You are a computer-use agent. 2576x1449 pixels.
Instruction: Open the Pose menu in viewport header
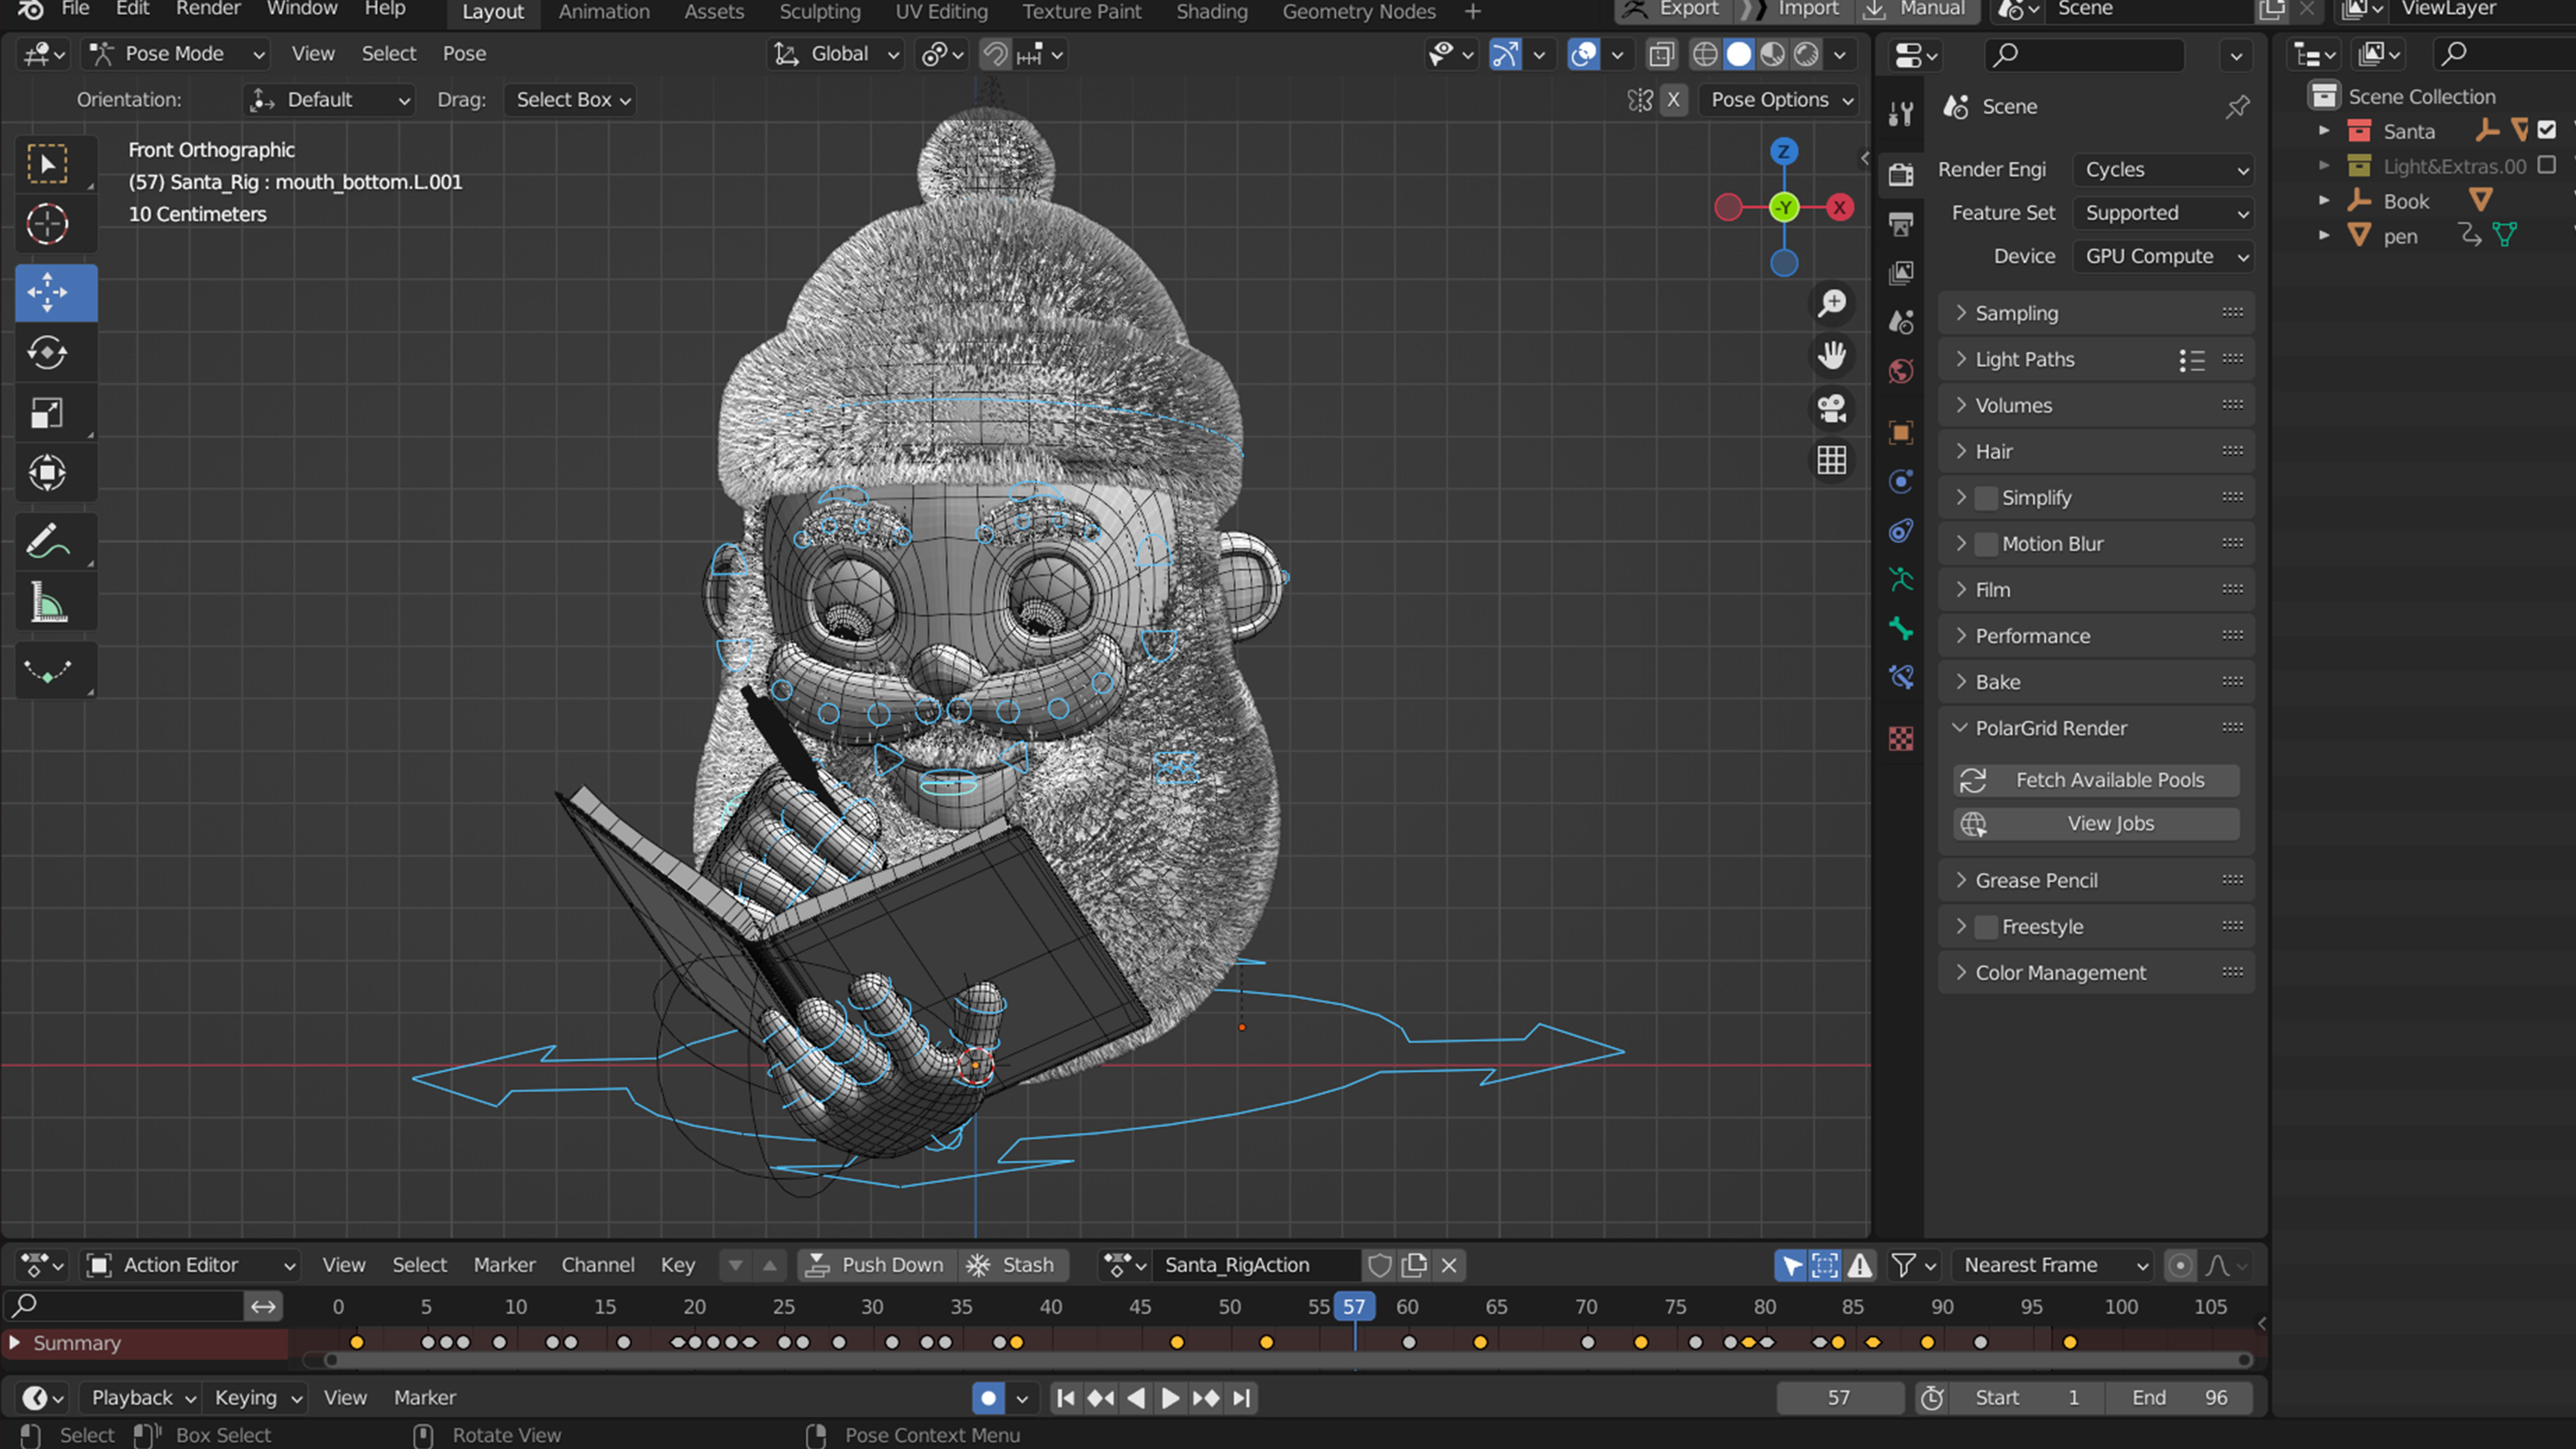pyautogui.click(x=464, y=54)
